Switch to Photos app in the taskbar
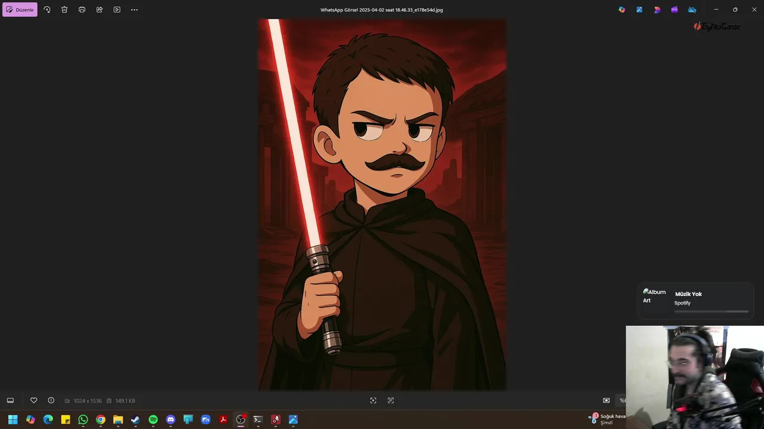The width and height of the screenshot is (764, 429). click(x=293, y=419)
